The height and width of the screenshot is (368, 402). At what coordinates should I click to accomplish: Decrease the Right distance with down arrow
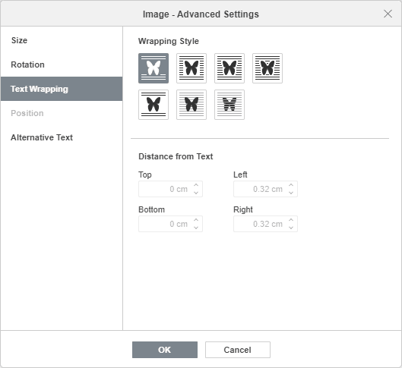pos(291,228)
